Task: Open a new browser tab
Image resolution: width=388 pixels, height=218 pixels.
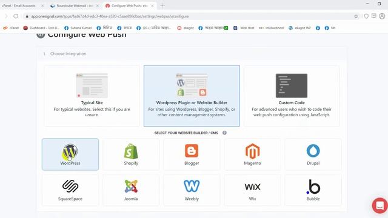Action: [x=162, y=5]
